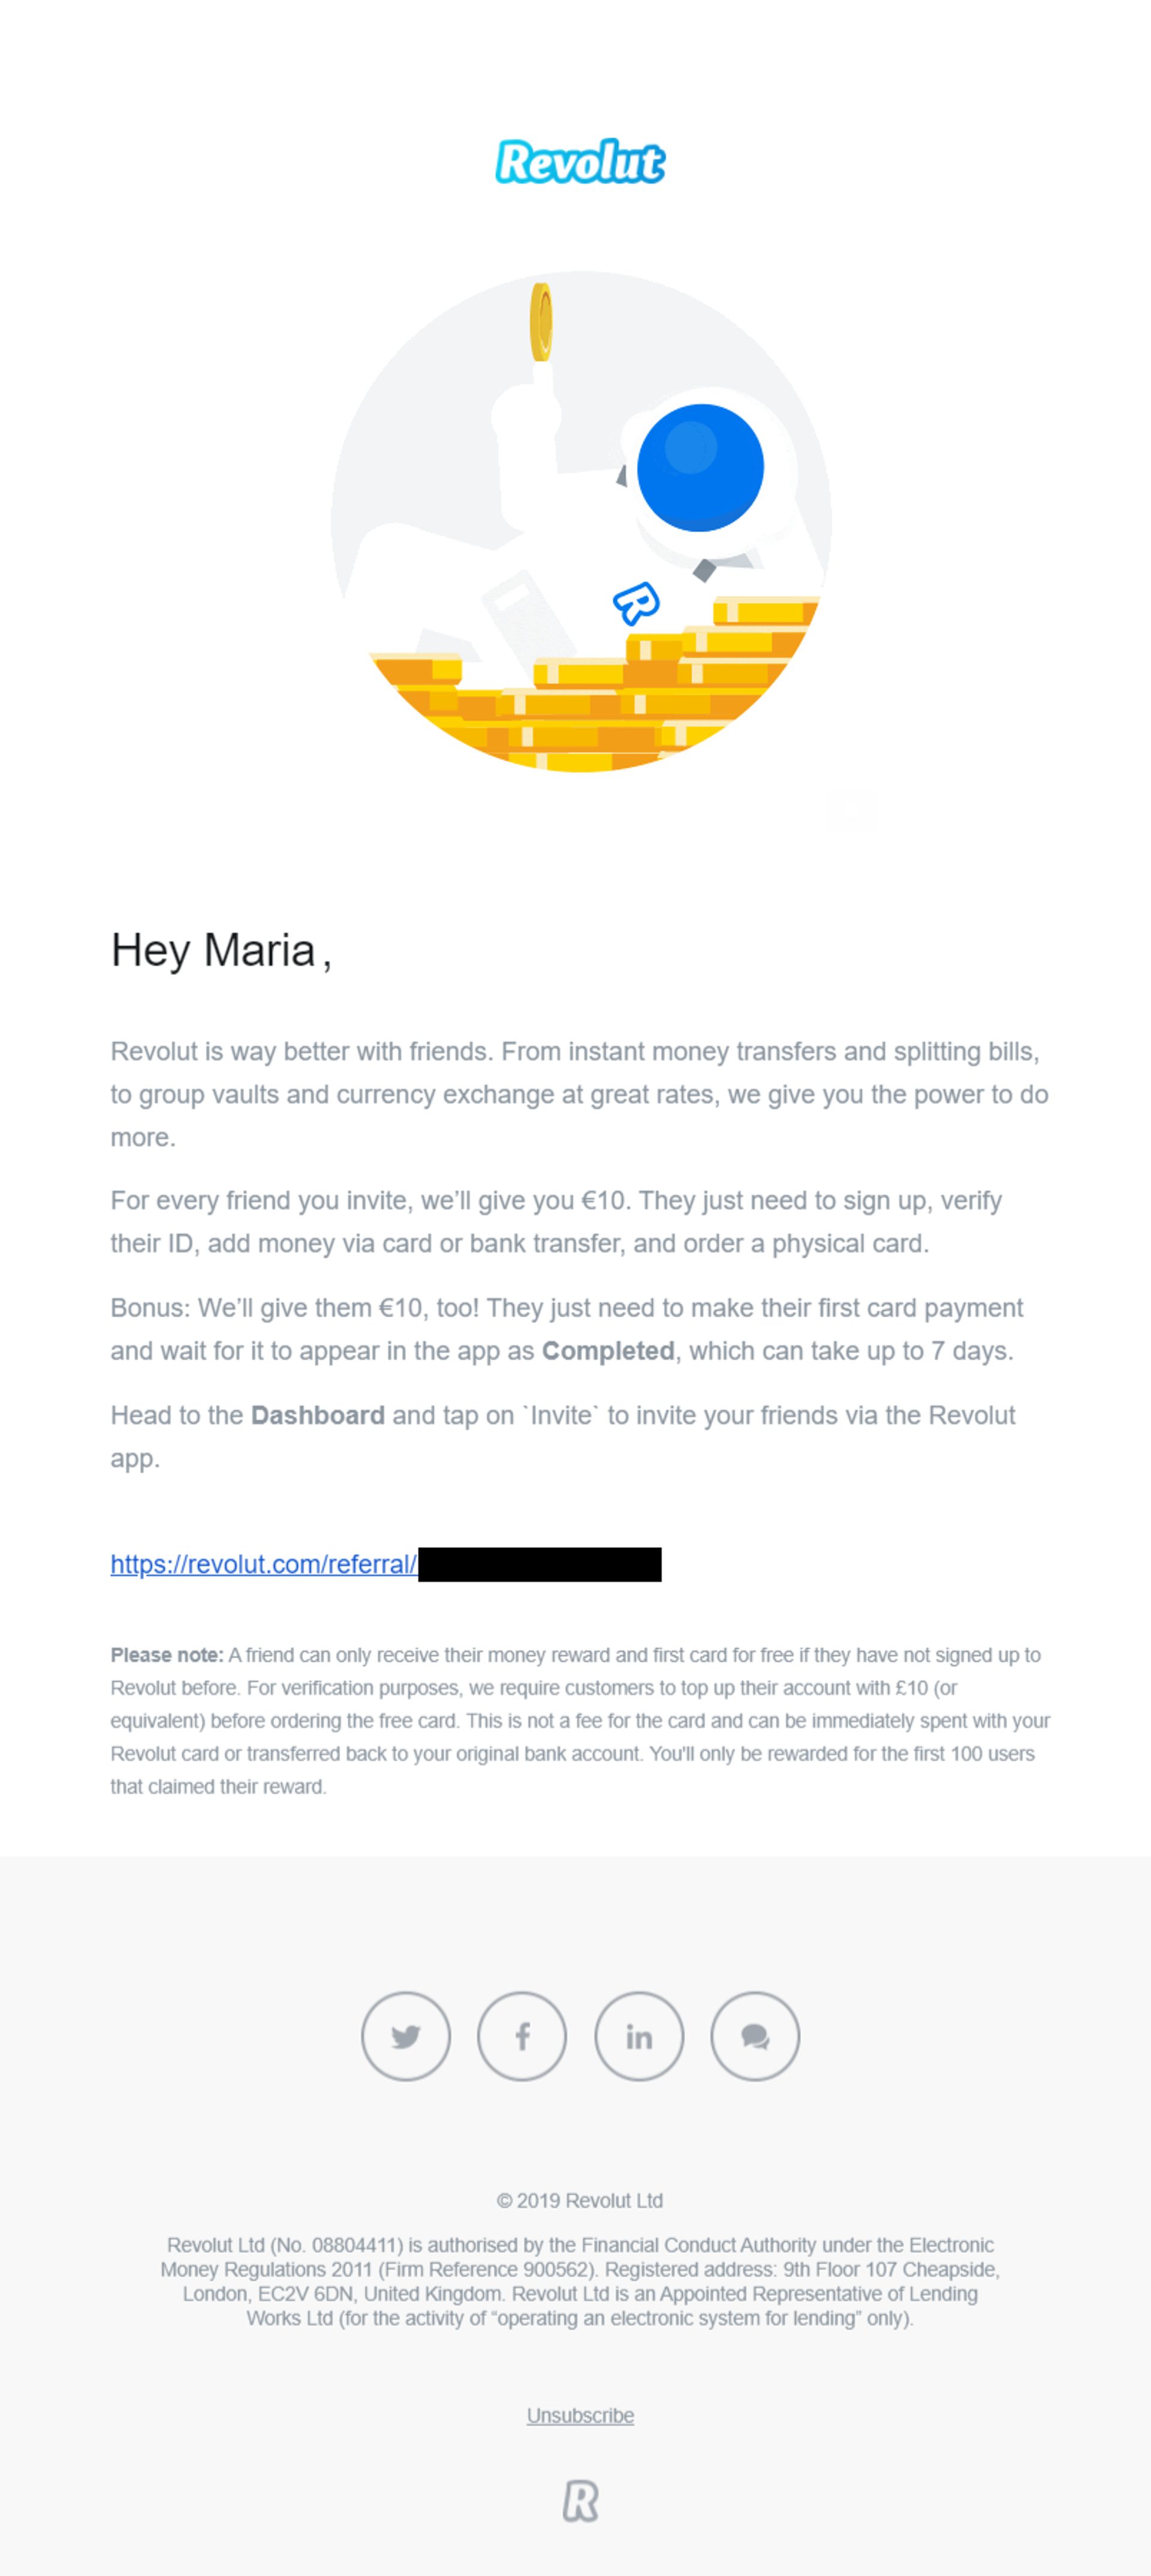Click the Financial Conduct Authority legal paragraph
This screenshot has width=1151, height=2576.
tap(580, 2281)
